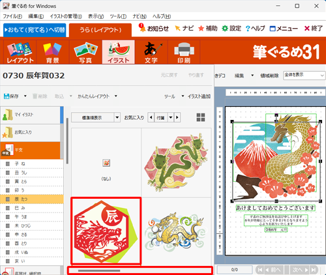Open 設定 settings gear
This screenshot has width=326, height=275.
point(231,28)
